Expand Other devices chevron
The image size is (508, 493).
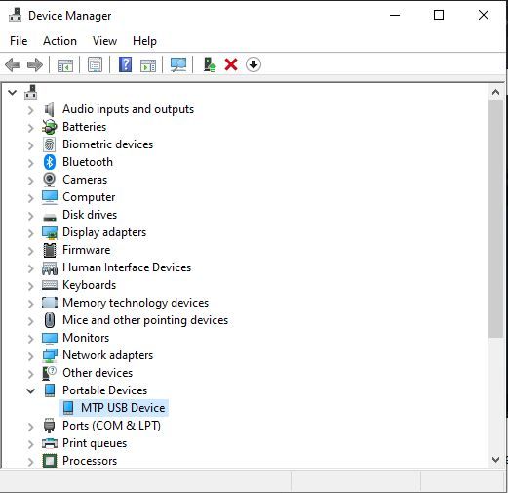(30, 374)
